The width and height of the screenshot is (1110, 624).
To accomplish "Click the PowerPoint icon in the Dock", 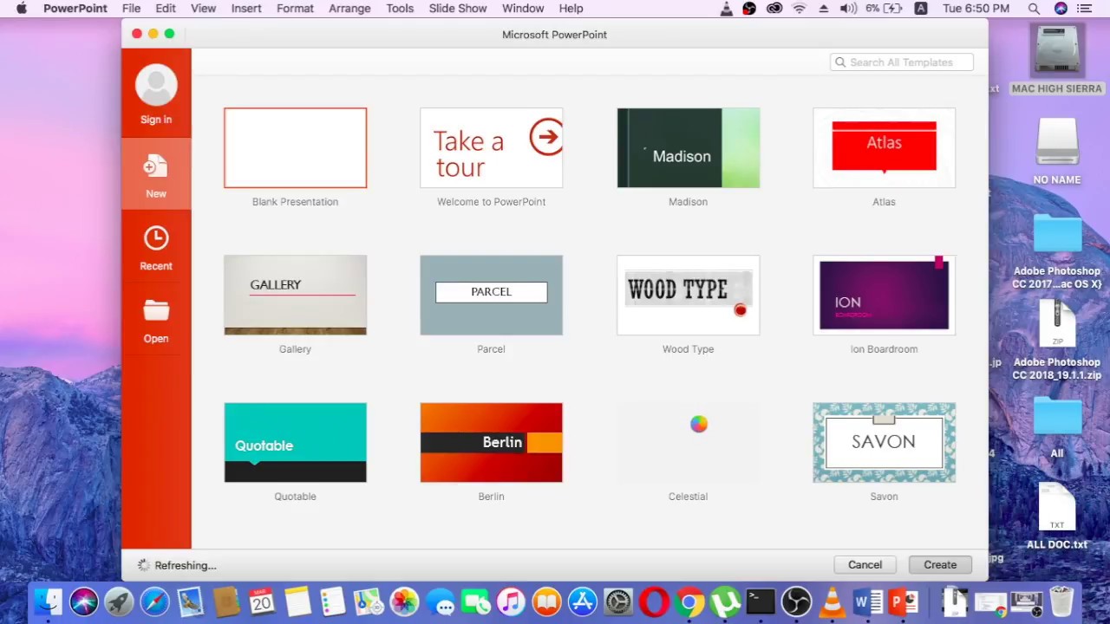I will pyautogui.click(x=903, y=601).
